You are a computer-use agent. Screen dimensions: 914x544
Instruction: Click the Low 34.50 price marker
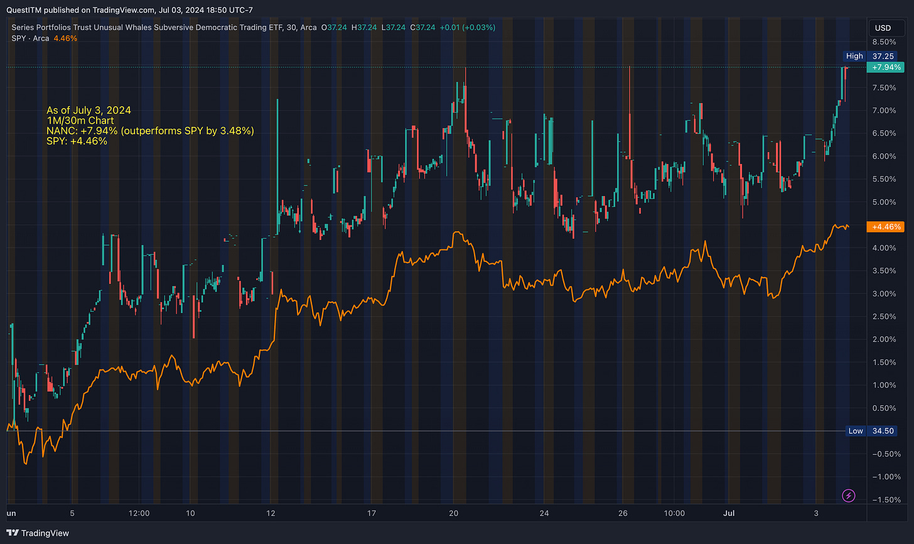click(x=871, y=431)
